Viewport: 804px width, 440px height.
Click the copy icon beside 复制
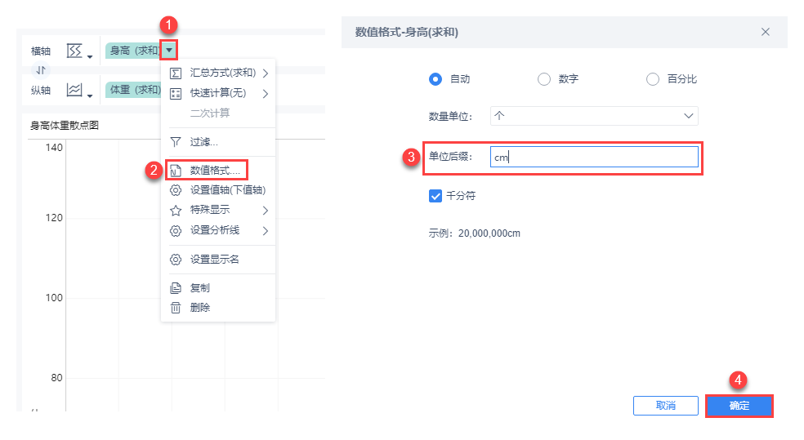tap(175, 288)
